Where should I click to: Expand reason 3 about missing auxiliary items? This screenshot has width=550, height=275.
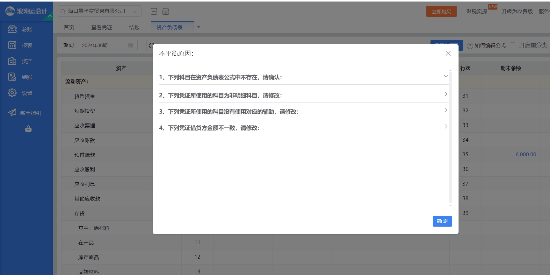point(446,110)
